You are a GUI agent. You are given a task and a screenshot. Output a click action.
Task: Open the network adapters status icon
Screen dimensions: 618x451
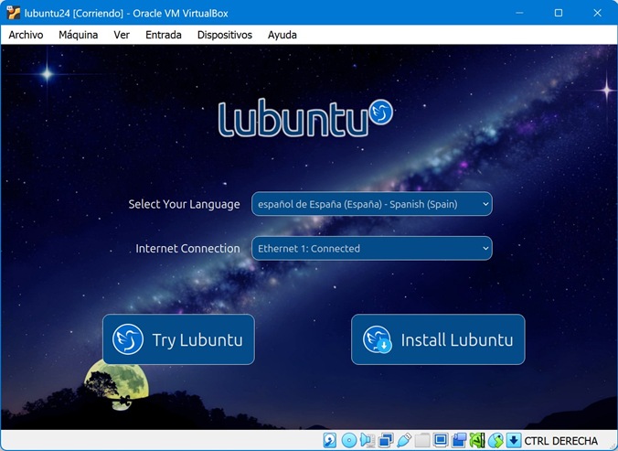[385, 441]
